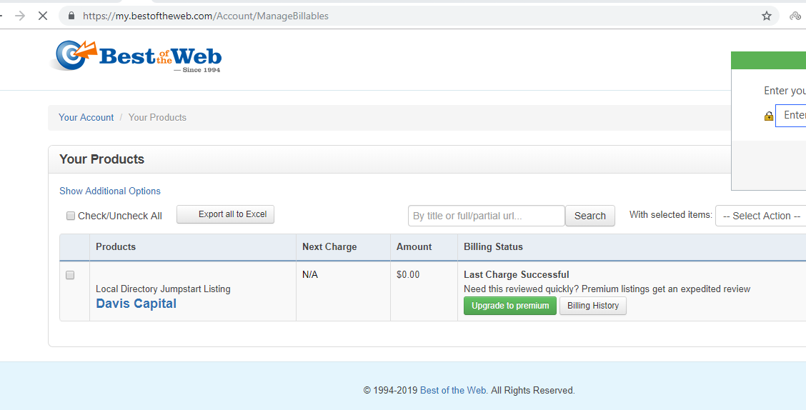The width and height of the screenshot is (806, 410).
Task: Click the $0.00 amount cell
Action: coord(408,275)
